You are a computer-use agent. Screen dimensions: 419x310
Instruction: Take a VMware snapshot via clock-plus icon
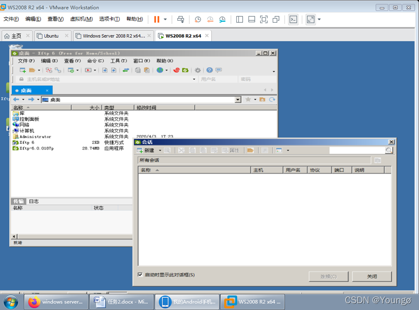point(198,19)
